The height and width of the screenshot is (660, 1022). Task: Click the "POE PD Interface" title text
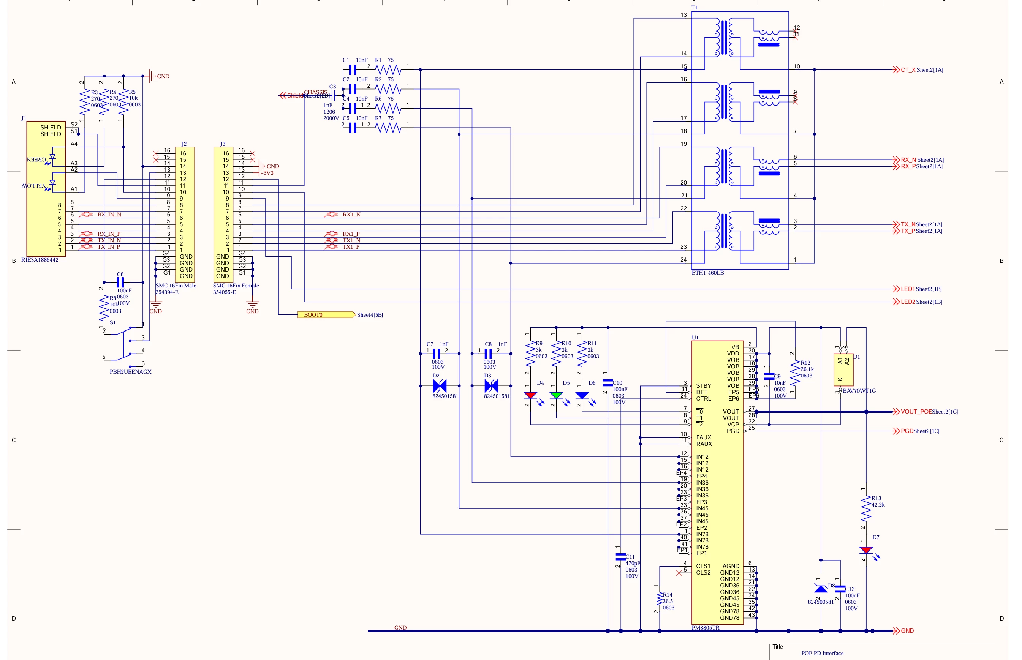(822, 653)
